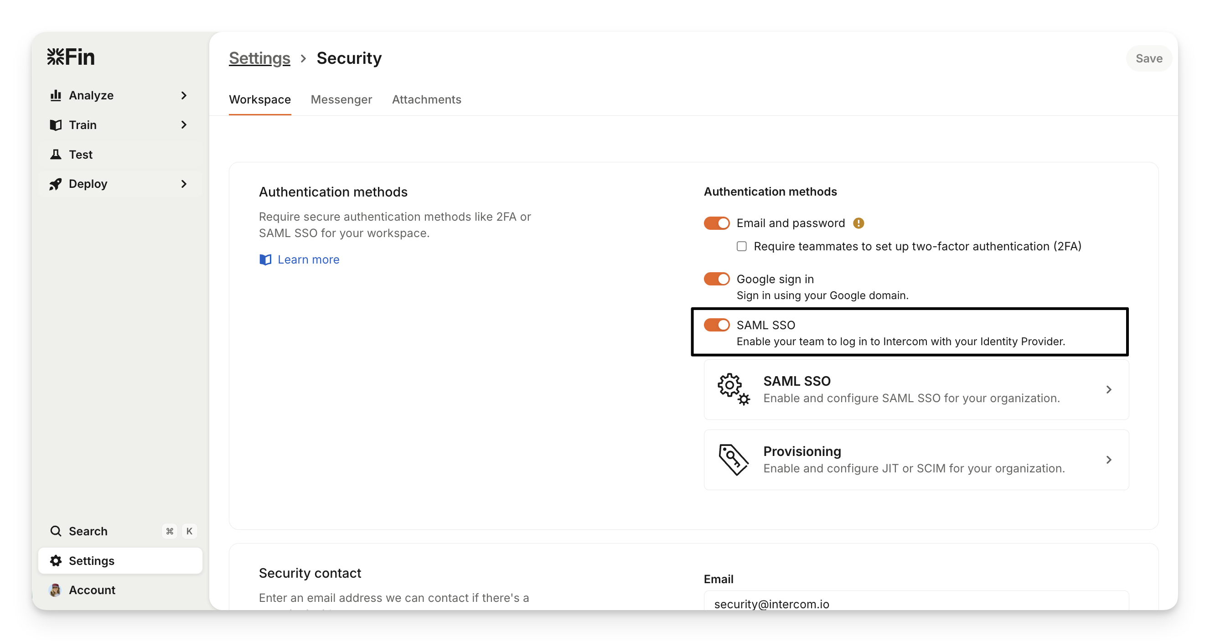The width and height of the screenshot is (1210, 642).
Task: Click the Save button
Action: 1149,58
